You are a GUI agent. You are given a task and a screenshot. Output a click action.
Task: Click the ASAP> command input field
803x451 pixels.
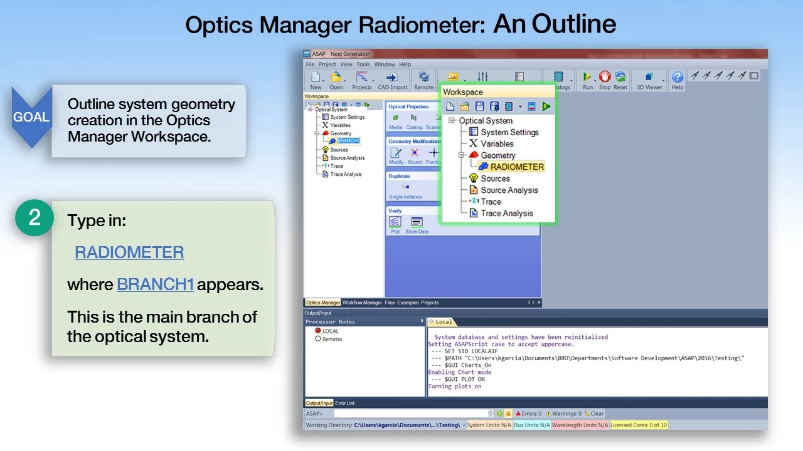coord(411,413)
